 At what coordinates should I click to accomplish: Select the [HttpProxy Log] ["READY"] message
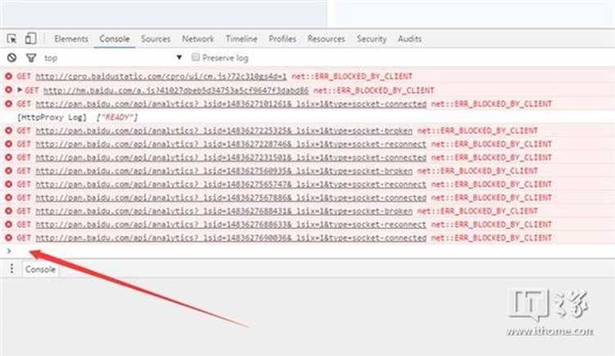pos(77,117)
